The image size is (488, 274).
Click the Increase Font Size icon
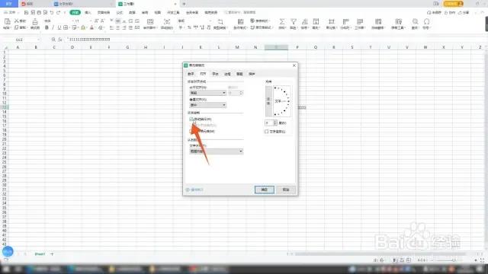coord(96,21)
